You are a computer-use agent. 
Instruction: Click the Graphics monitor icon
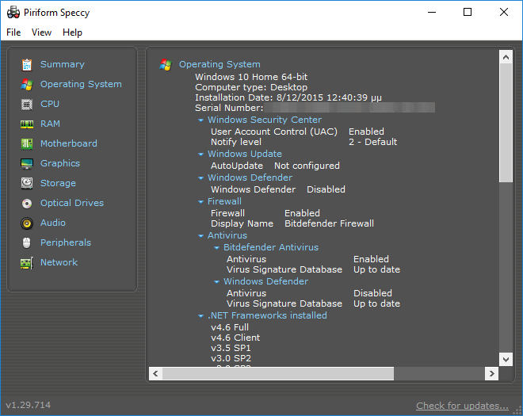click(27, 164)
